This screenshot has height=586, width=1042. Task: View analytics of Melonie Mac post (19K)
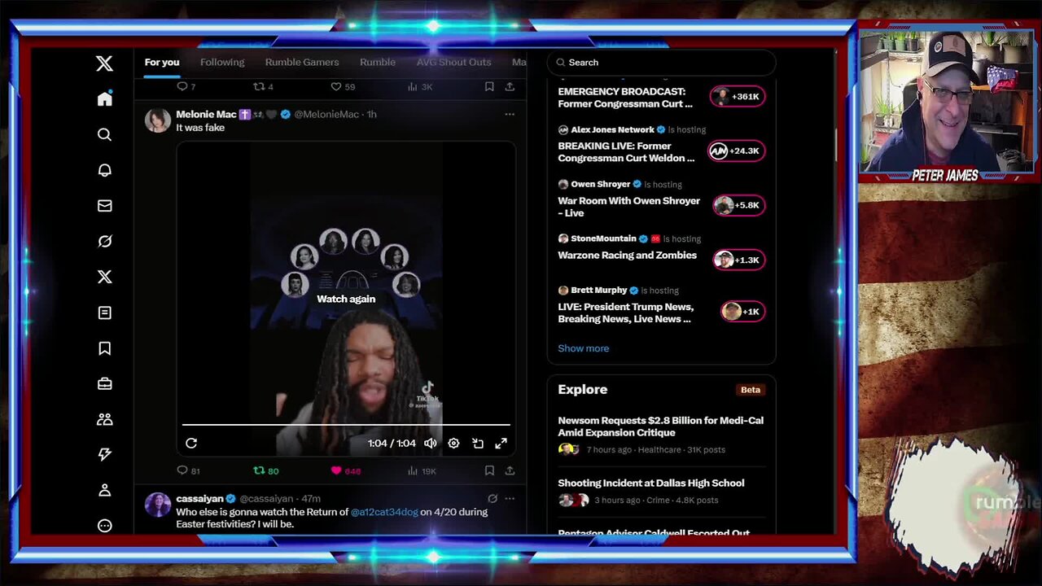pyautogui.click(x=422, y=470)
